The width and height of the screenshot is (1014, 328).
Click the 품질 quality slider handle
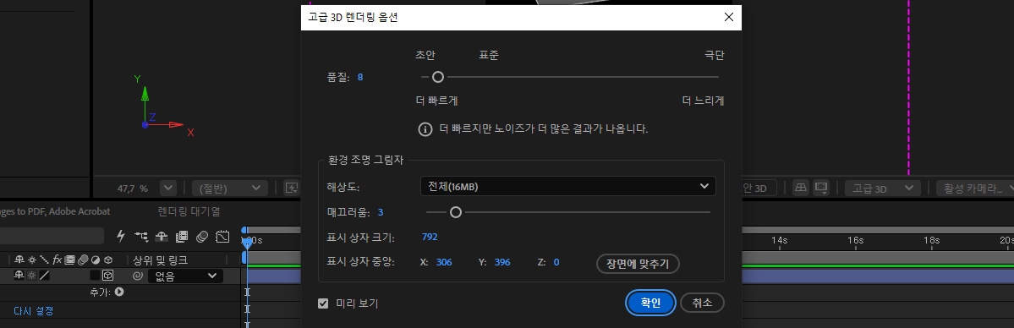438,77
